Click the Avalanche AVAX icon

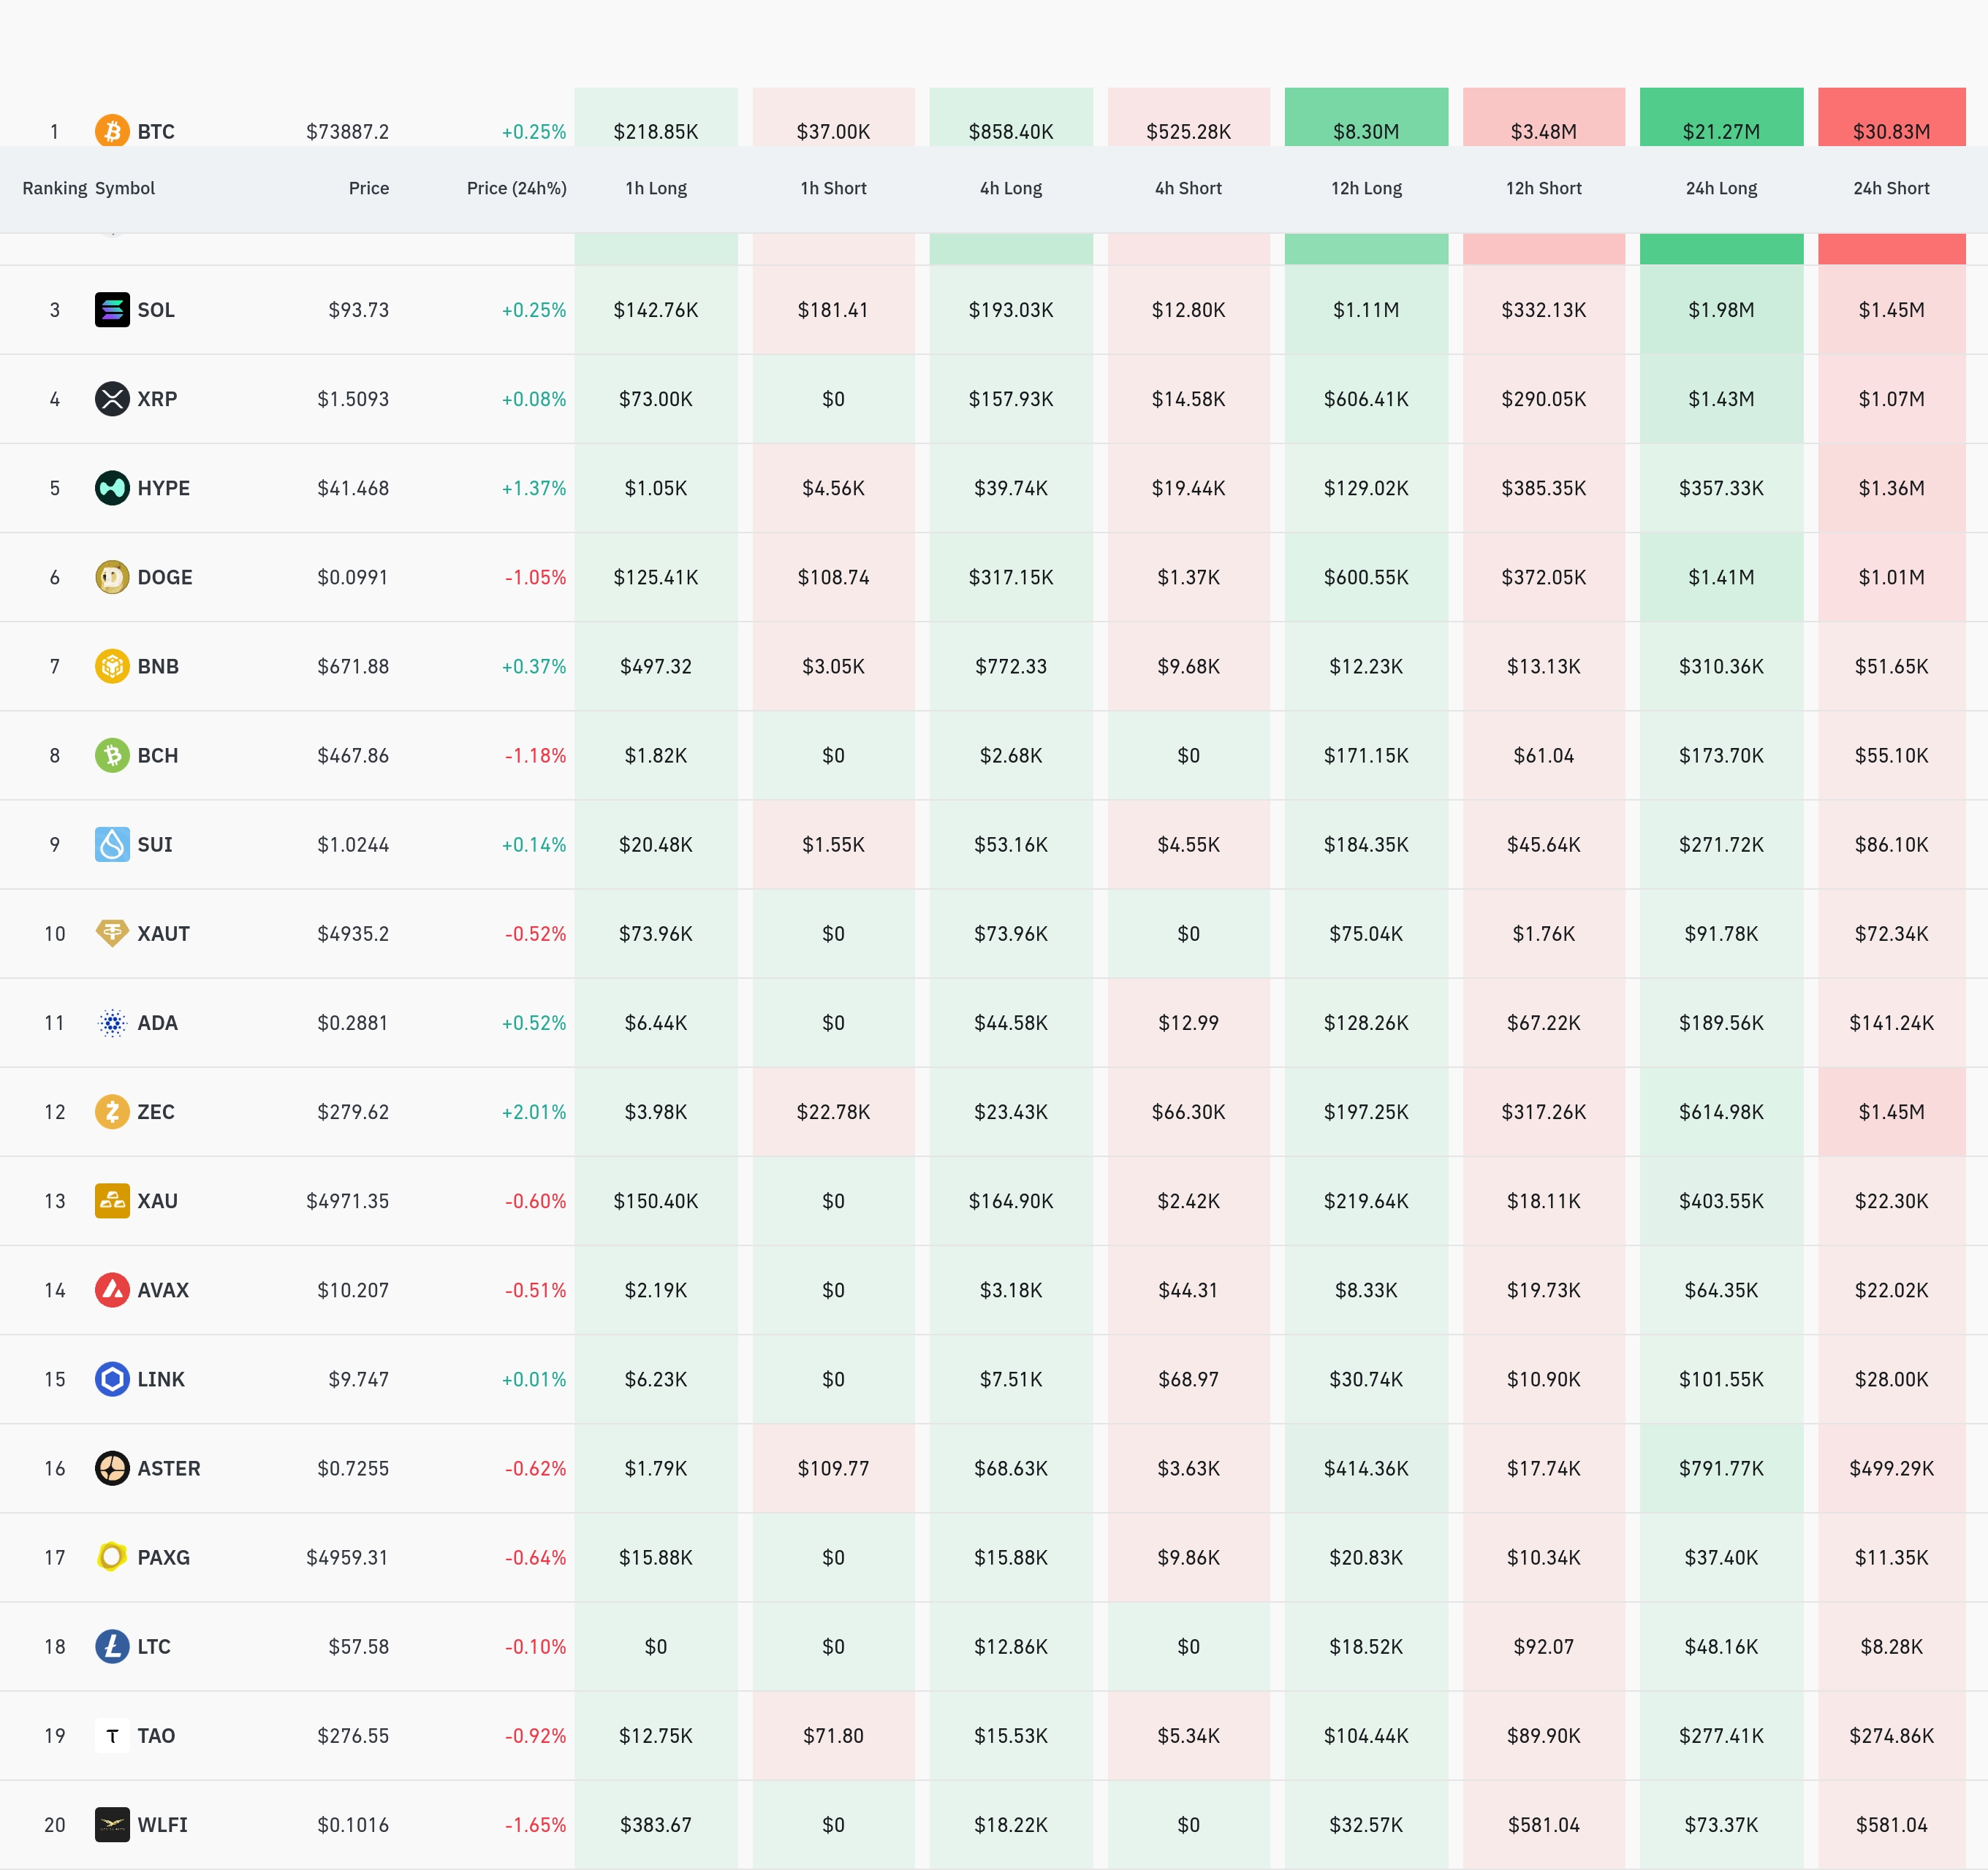coord(112,1290)
